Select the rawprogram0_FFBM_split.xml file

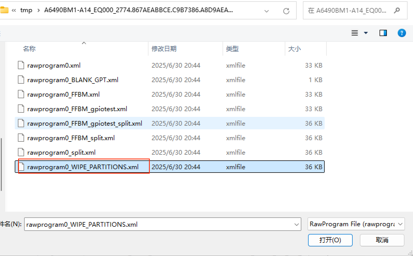point(71,138)
